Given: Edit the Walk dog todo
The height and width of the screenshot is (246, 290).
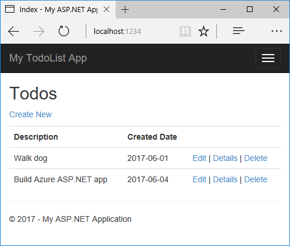Looking at the screenshot, I should click(x=199, y=158).
